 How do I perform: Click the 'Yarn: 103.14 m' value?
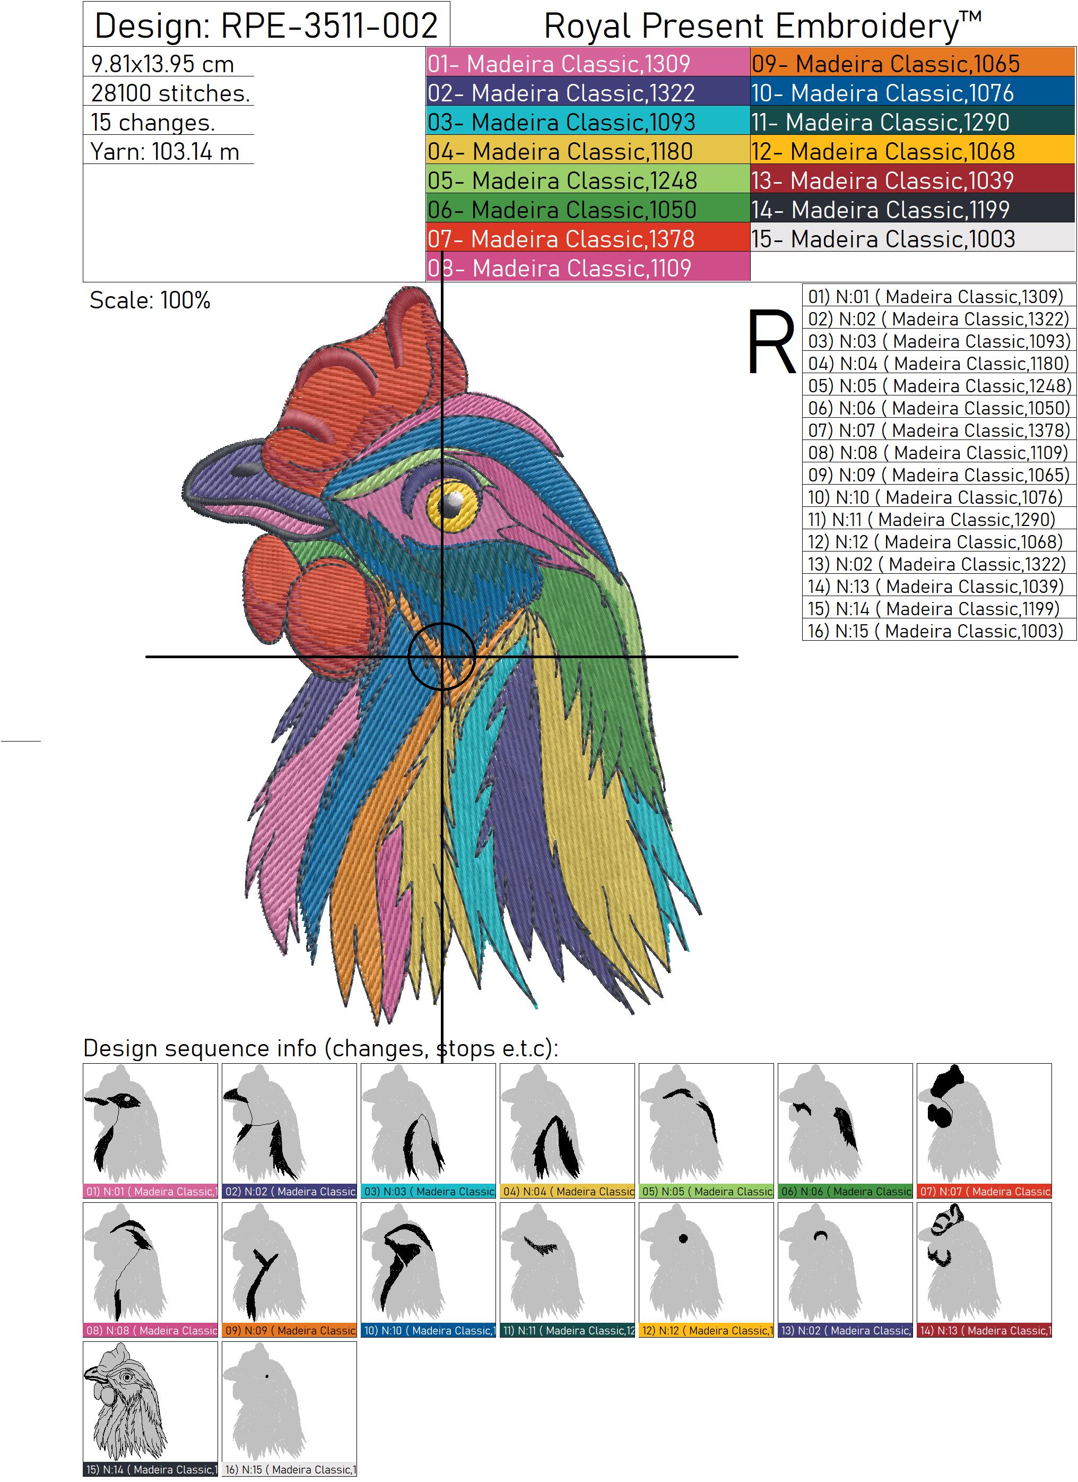164,152
